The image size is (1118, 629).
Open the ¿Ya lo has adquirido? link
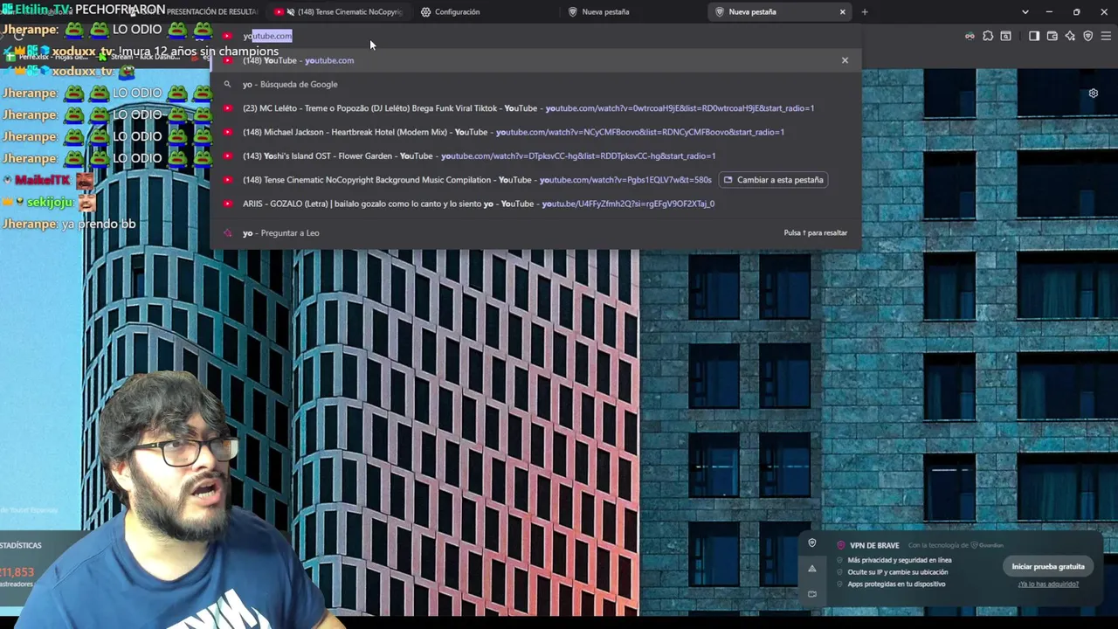click(1048, 584)
